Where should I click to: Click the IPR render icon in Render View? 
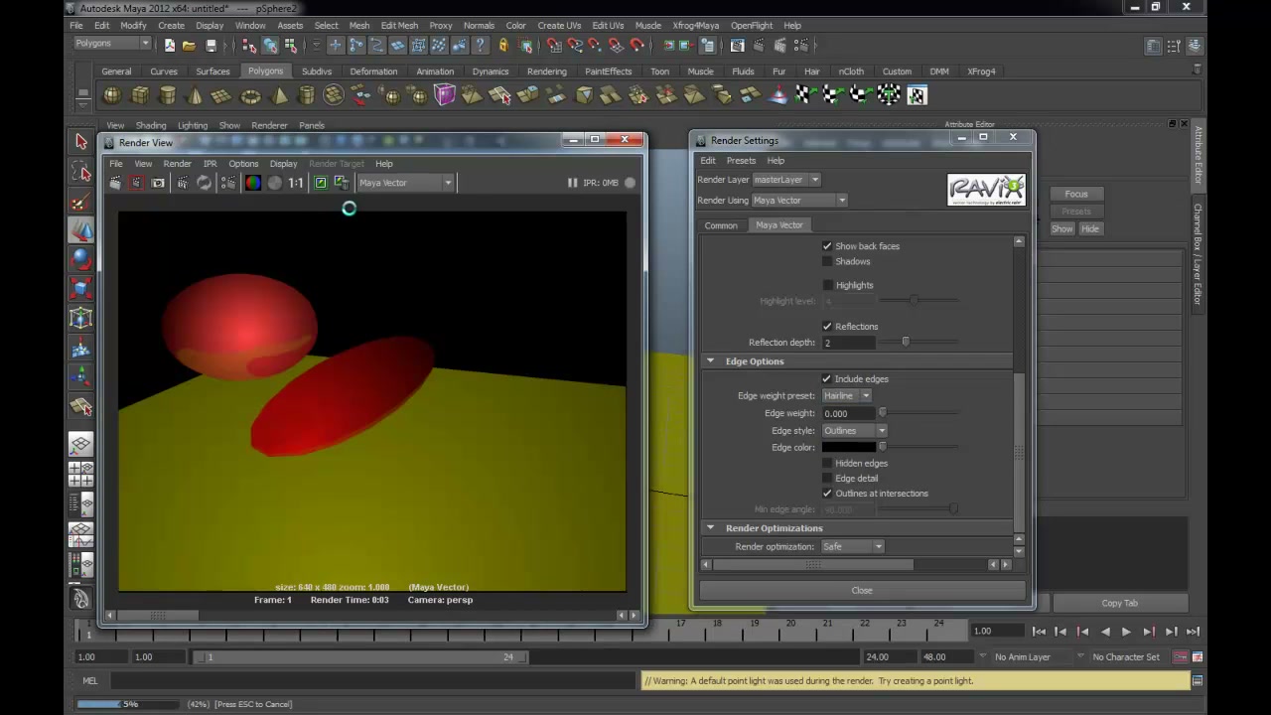click(183, 183)
